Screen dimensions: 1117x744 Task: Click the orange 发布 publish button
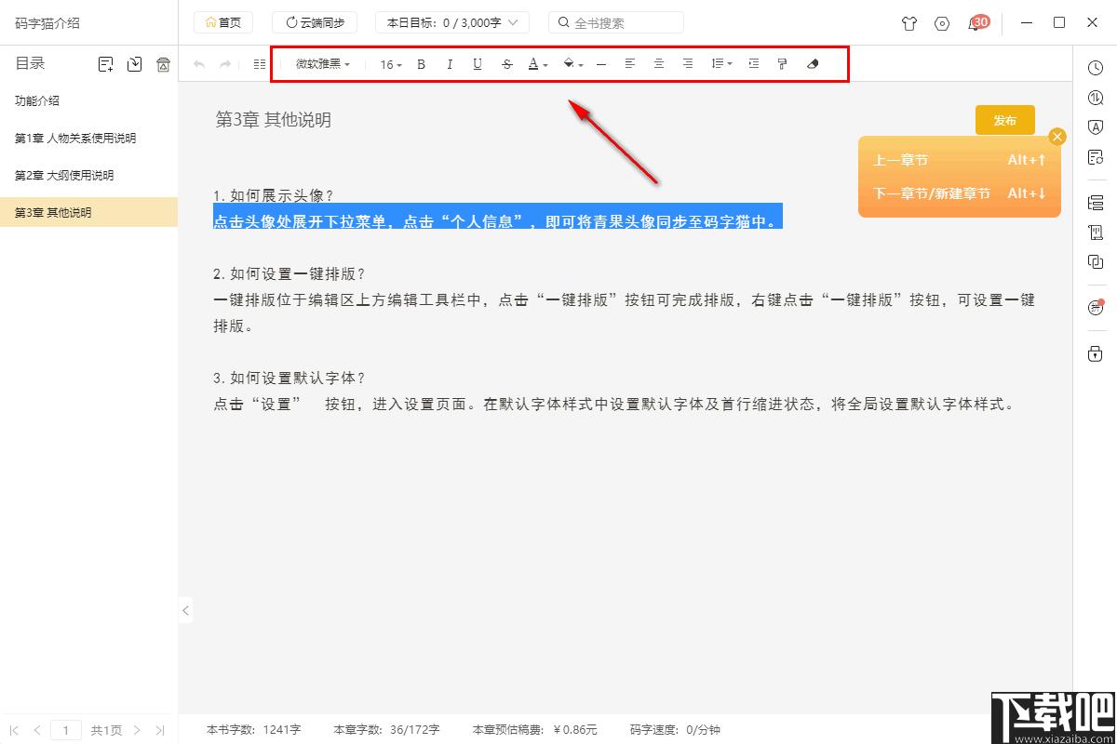click(1004, 120)
